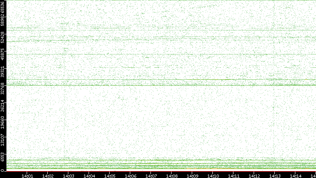This screenshot has width=316, height=178.
Task: Click the 14:09 time axis label
Action: tap(192, 176)
